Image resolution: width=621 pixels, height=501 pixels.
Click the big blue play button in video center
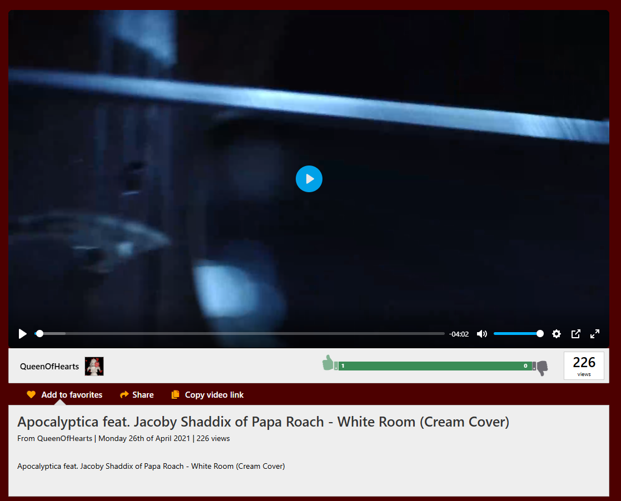tap(309, 179)
